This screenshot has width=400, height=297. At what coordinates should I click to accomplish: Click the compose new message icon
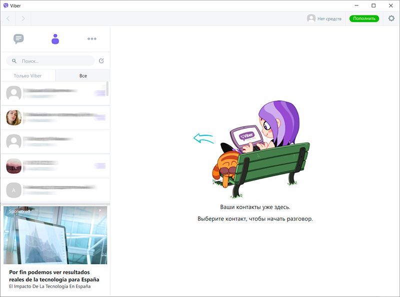pos(101,61)
